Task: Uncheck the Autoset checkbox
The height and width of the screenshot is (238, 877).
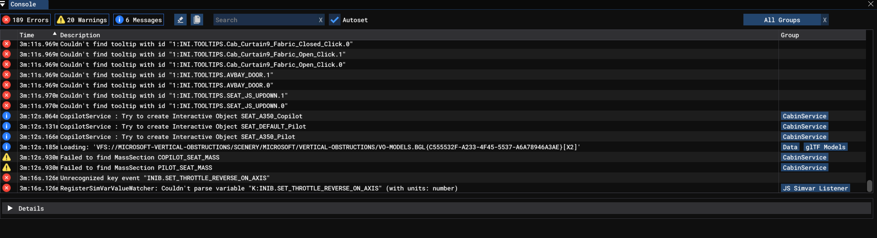Action: click(334, 20)
